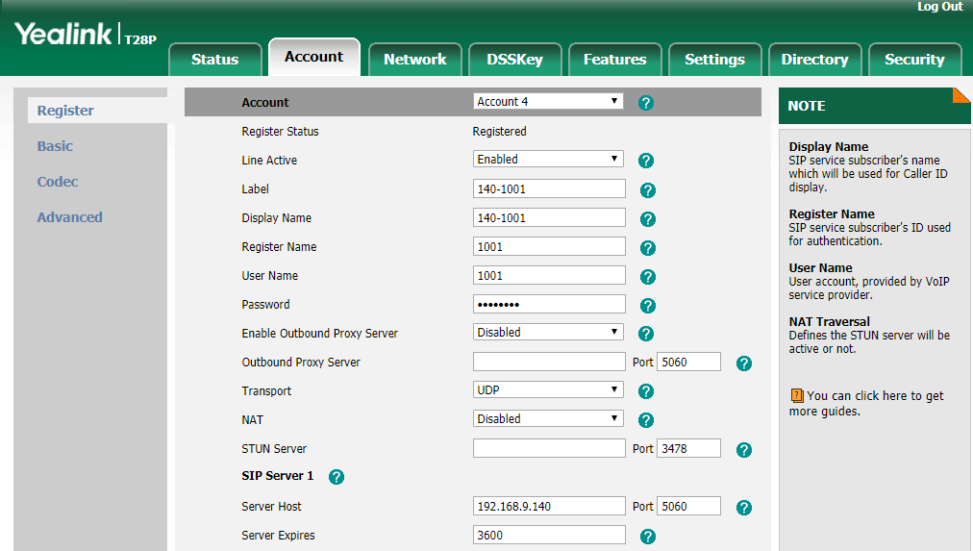Click help icon beside Account dropdown
The width and height of the screenshot is (973, 551).
tap(646, 103)
